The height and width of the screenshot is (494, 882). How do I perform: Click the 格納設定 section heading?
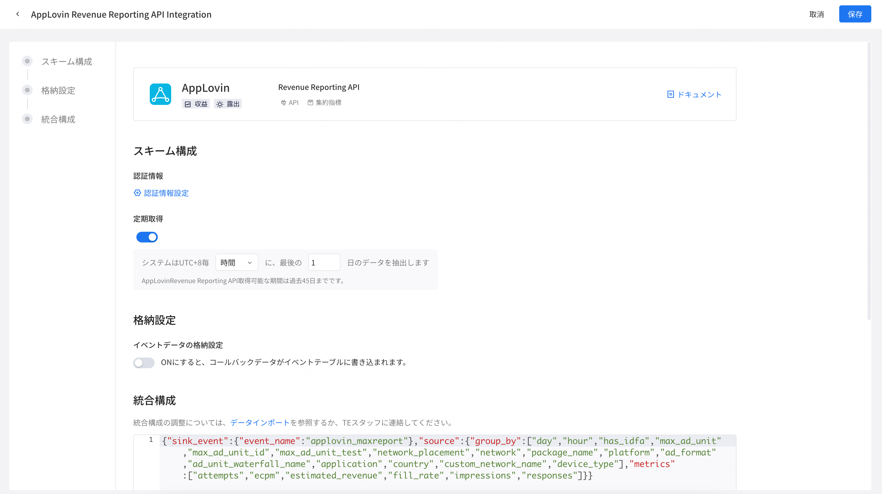[x=154, y=320]
